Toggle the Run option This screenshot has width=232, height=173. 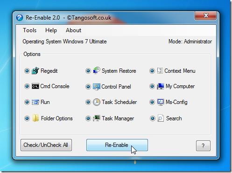(27, 102)
